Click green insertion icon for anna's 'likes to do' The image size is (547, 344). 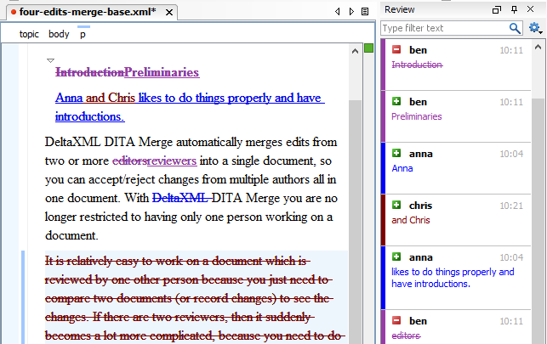point(396,257)
